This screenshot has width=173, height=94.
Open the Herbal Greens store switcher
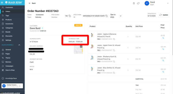pos(12,86)
